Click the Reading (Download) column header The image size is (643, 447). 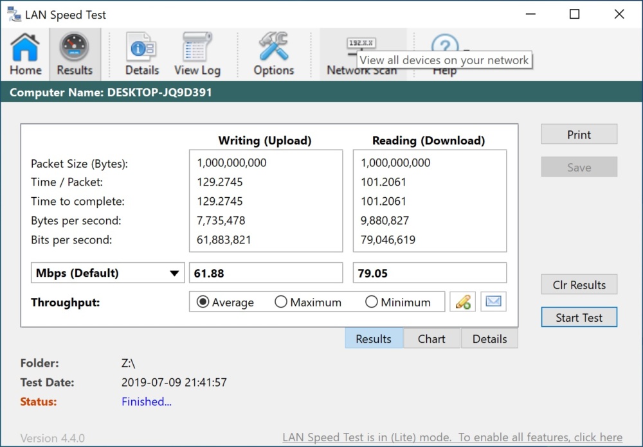428,141
